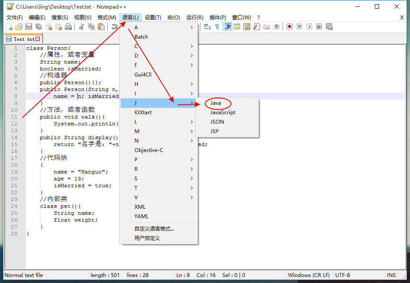Close the Test.txt tab
410x283 pixels.
coord(38,39)
